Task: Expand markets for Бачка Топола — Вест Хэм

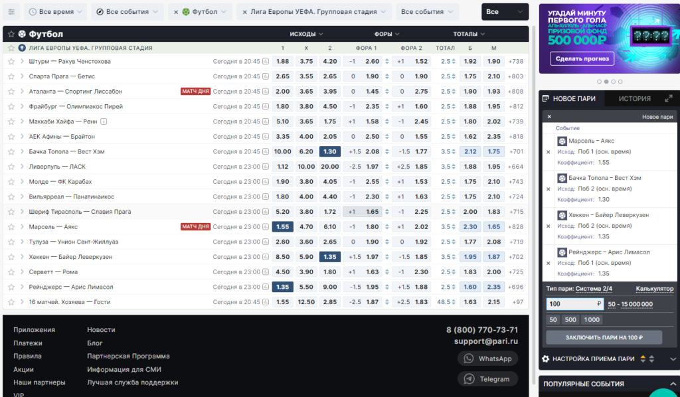Action: [22, 151]
